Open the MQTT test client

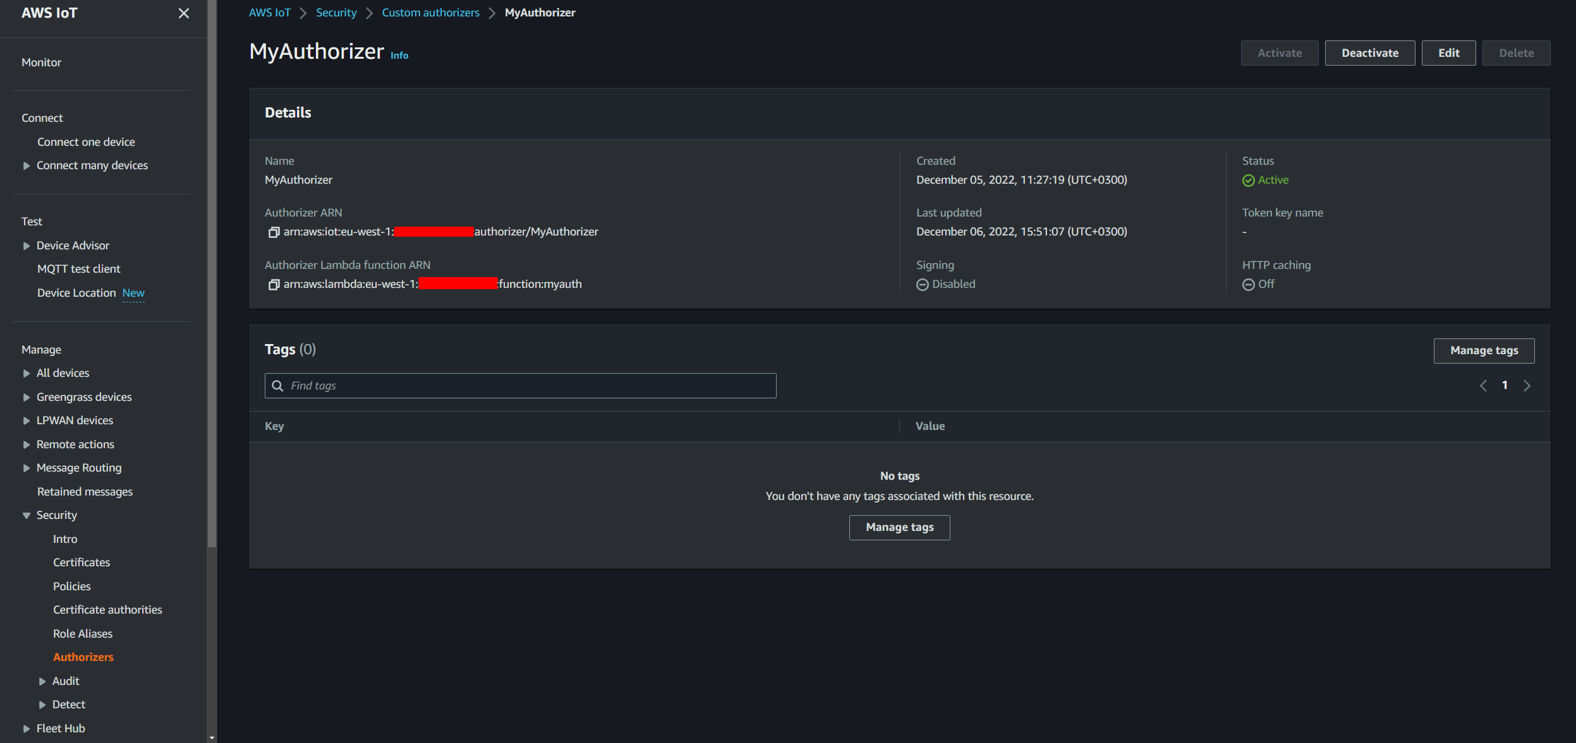click(79, 268)
